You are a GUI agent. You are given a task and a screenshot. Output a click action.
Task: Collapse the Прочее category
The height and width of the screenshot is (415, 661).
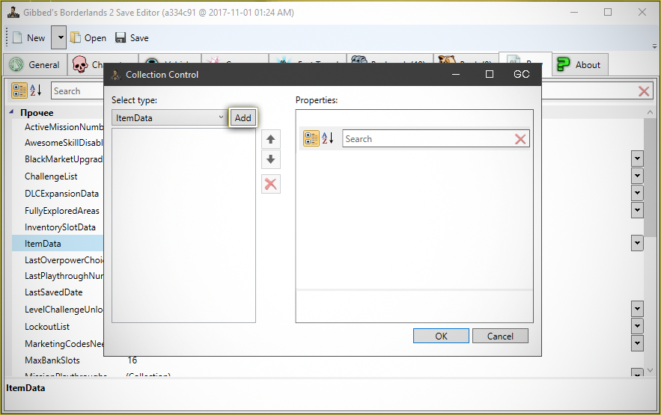pos(11,112)
